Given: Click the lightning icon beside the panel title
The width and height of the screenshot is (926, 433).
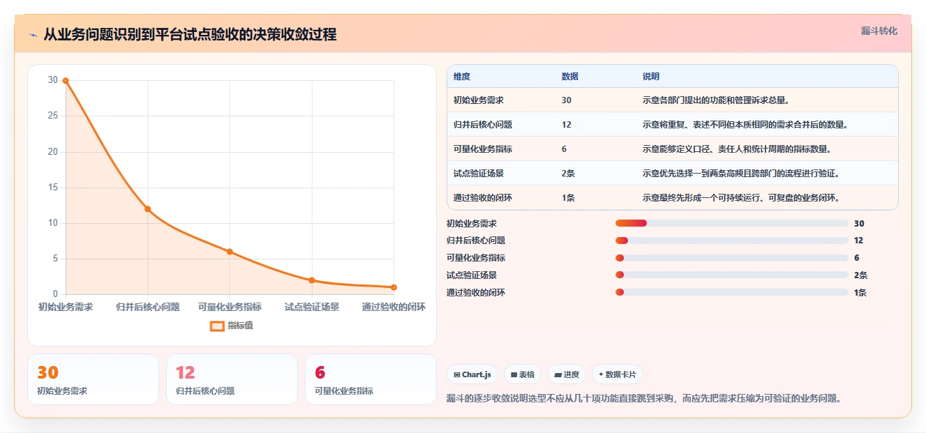Looking at the screenshot, I should point(33,35).
